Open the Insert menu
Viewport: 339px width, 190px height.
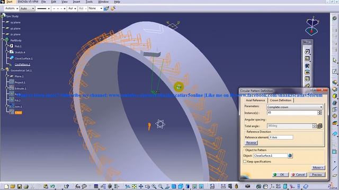[x=76, y=2]
